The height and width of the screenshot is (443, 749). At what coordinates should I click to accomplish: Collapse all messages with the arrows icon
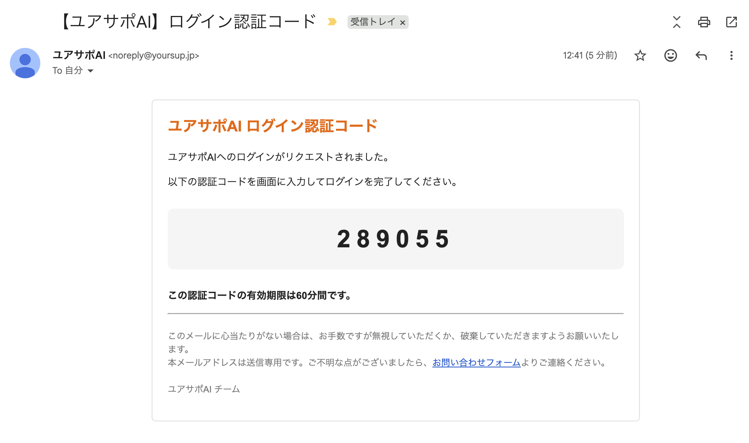(x=676, y=22)
